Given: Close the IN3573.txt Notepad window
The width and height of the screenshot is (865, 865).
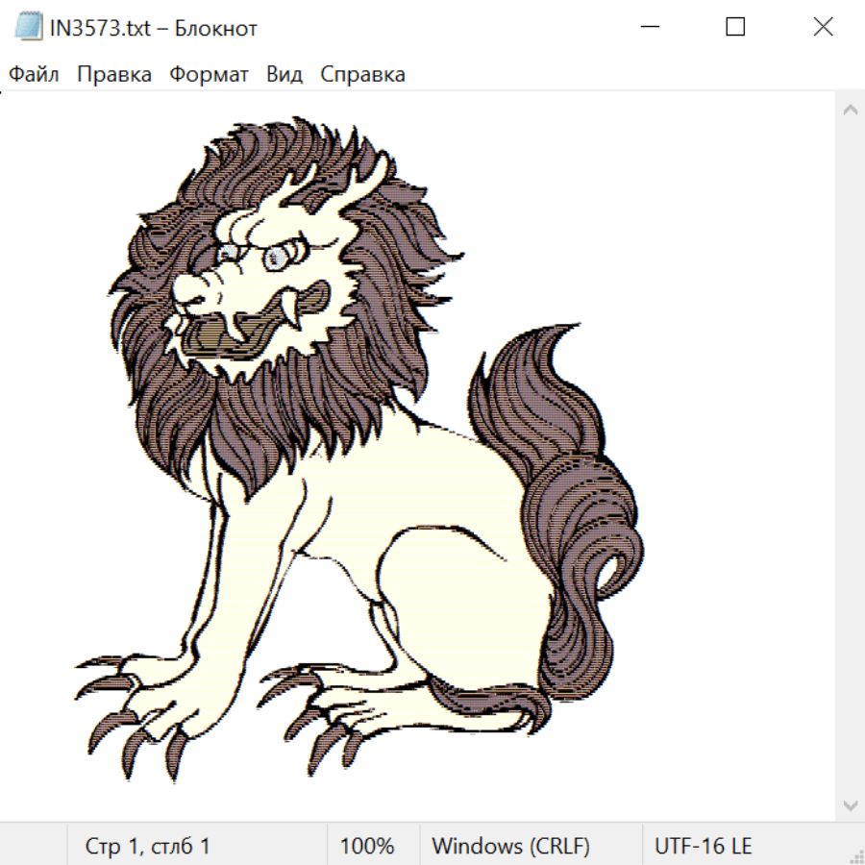Looking at the screenshot, I should [823, 28].
